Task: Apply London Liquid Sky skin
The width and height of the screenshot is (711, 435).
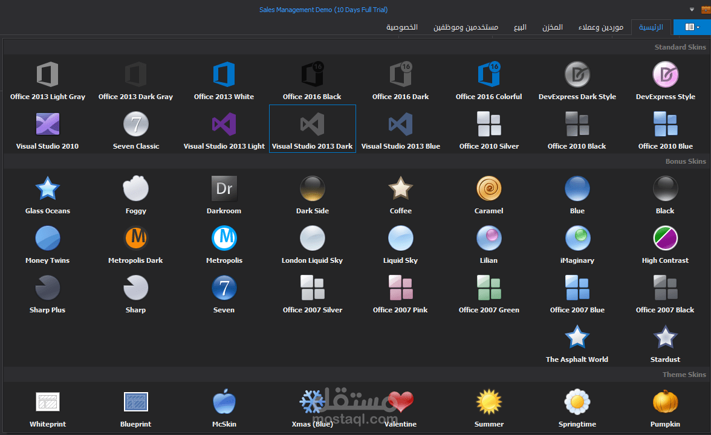Action: coord(312,245)
